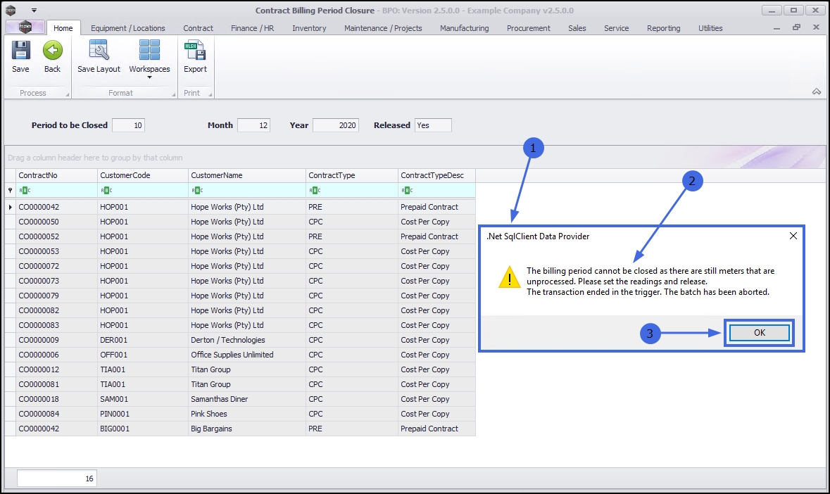
Task: Click the warning icon in the dialog
Action: [x=509, y=277]
